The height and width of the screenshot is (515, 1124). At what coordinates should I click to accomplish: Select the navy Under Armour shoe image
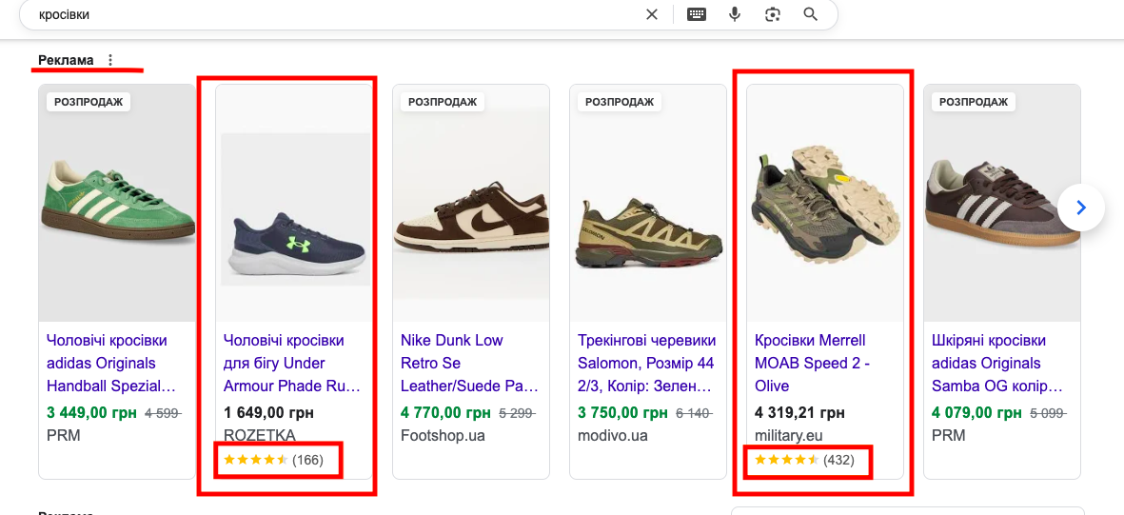[x=295, y=208]
